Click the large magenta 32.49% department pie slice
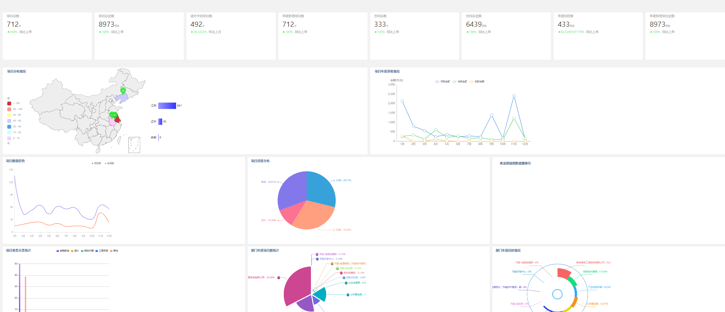 297,286
